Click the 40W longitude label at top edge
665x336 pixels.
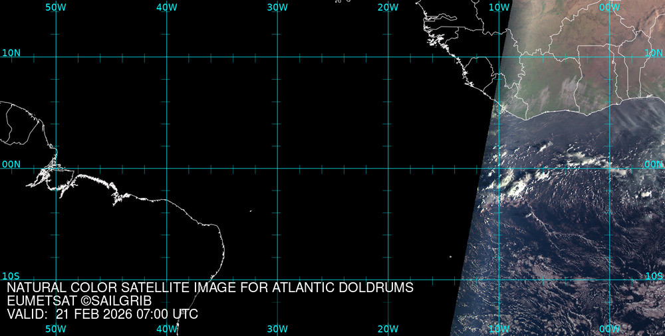(166, 7)
